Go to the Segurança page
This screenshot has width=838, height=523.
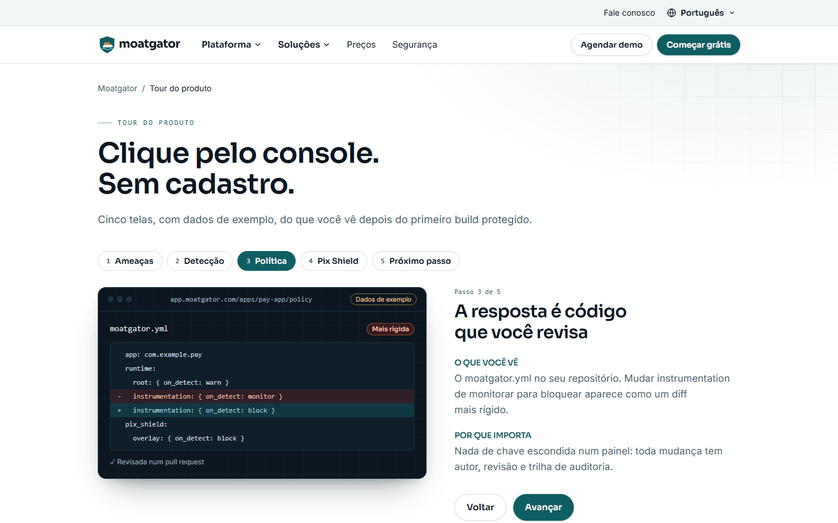pyautogui.click(x=414, y=45)
